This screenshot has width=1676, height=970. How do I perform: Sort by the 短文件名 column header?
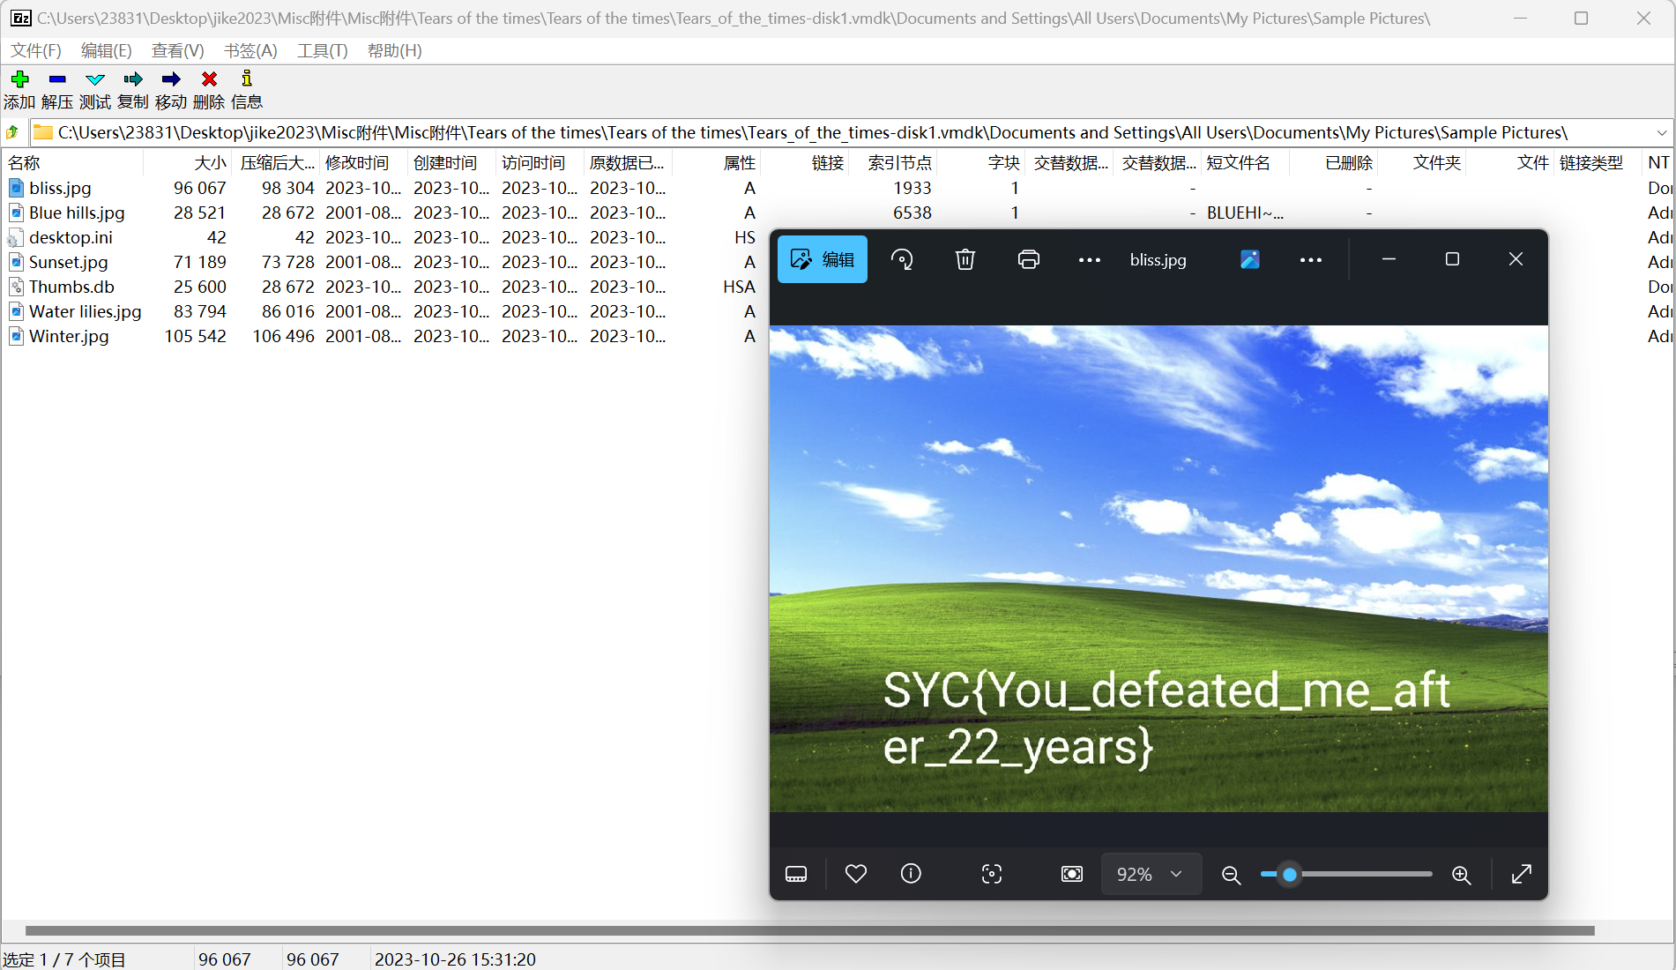(1245, 163)
